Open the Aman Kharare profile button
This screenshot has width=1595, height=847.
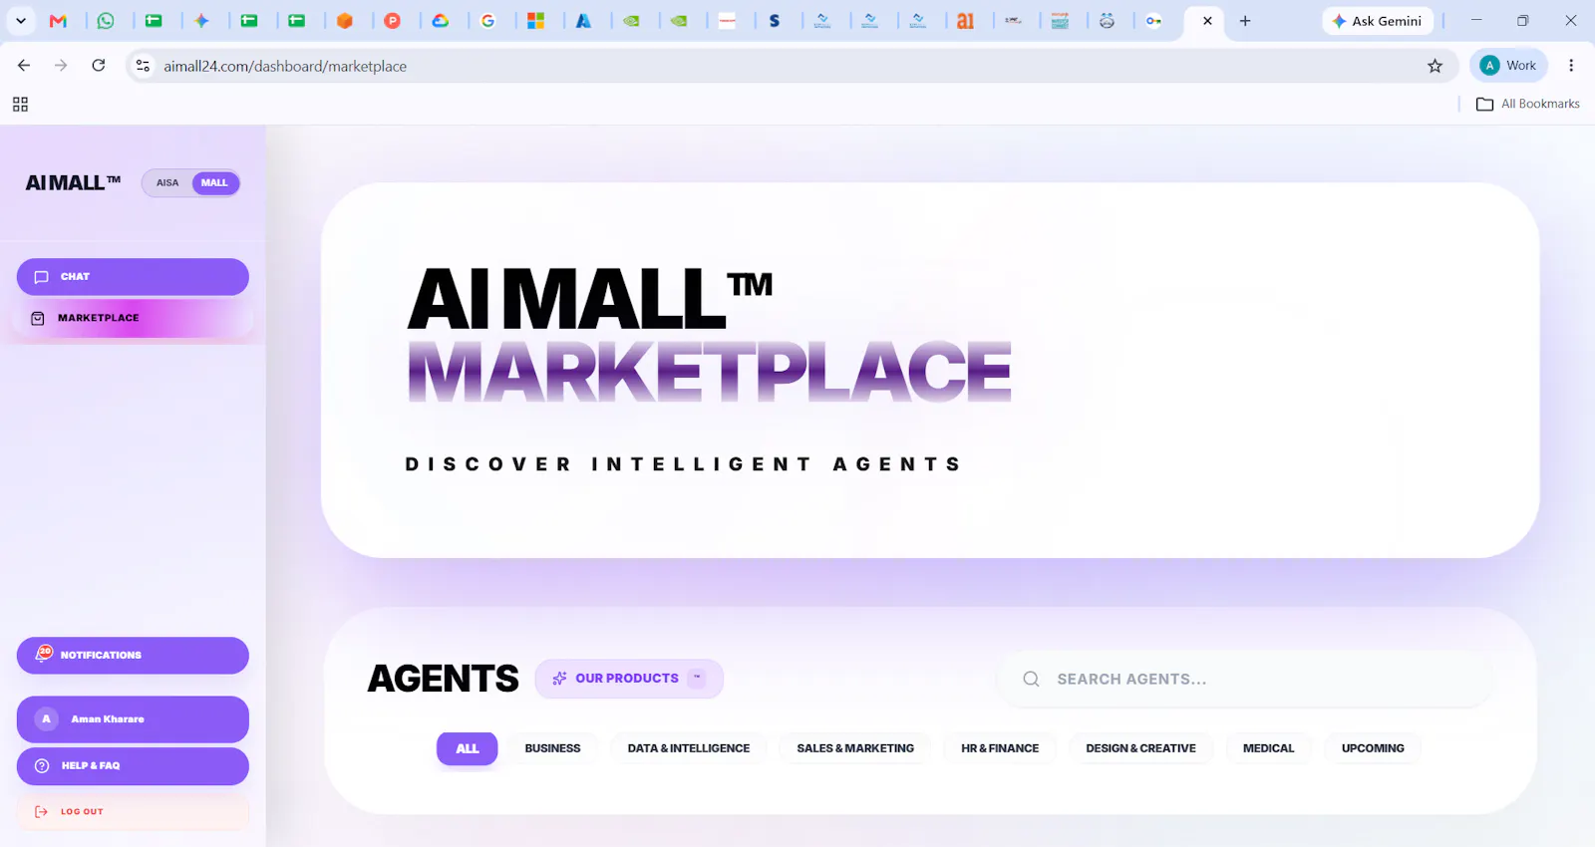pyautogui.click(x=133, y=719)
